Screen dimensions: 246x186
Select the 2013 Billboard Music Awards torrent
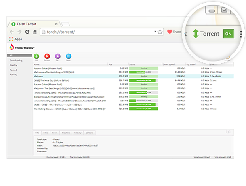[133, 101]
